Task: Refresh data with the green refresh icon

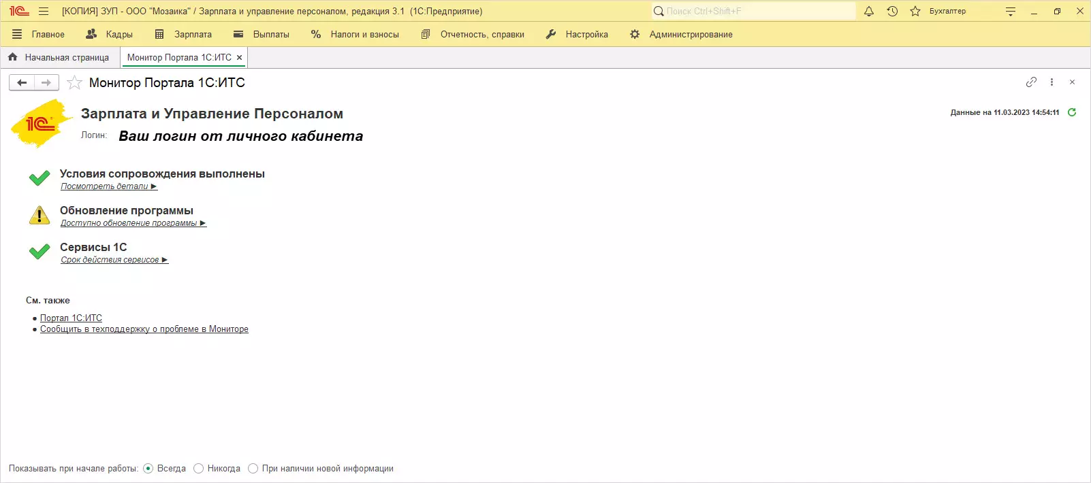Action: pos(1072,112)
